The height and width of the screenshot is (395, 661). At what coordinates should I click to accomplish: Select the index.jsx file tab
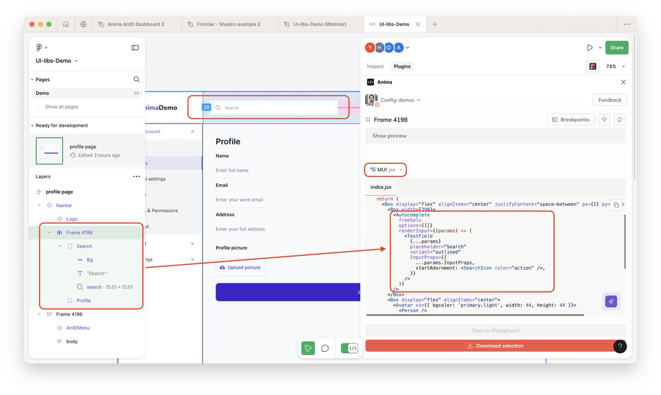pyautogui.click(x=381, y=187)
